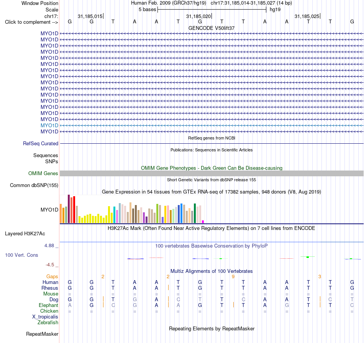Select the 'Elephant' alignment row label

point(48,305)
